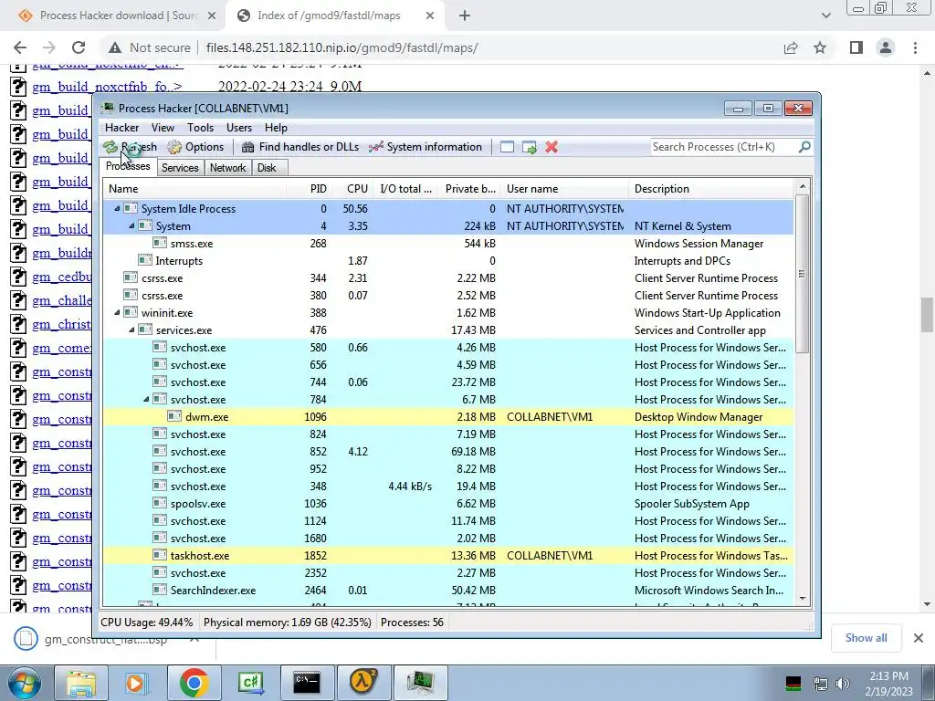
Task: Click the find window toolbar icon
Action: (507, 147)
